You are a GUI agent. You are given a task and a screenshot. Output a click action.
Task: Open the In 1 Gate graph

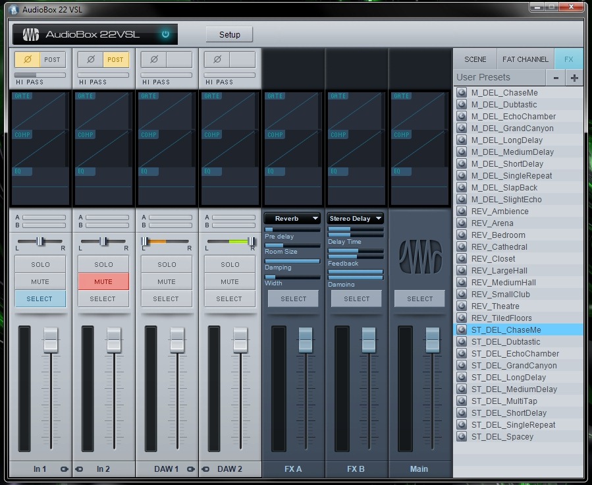tap(40, 110)
